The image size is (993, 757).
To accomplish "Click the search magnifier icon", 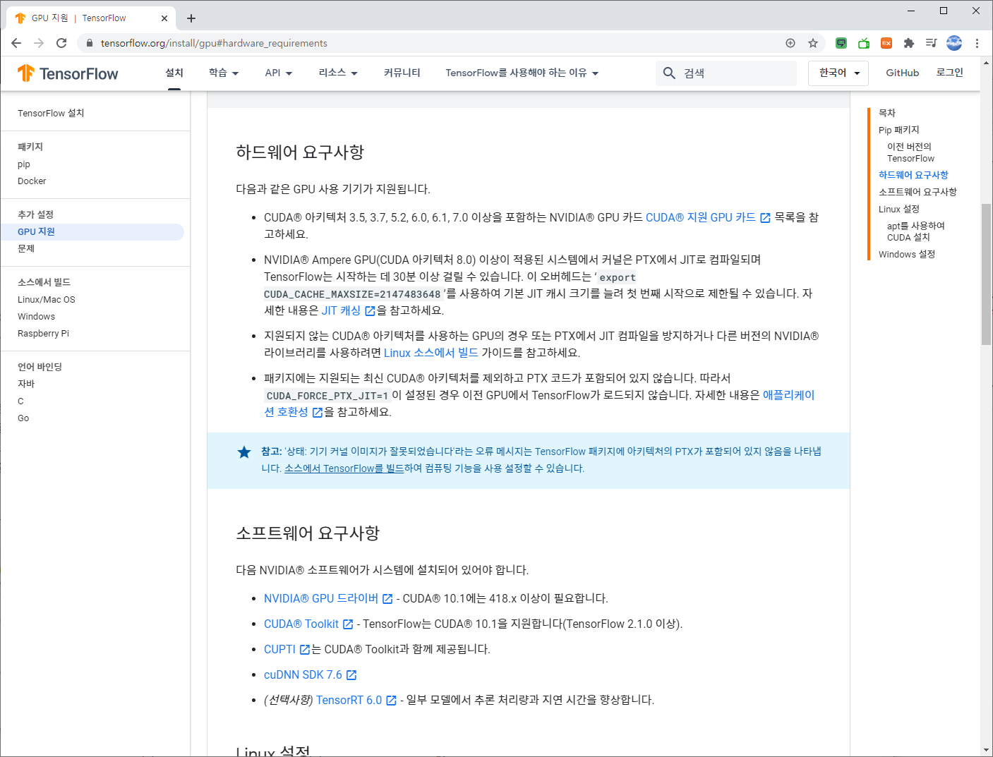I will pyautogui.click(x=669, y=73).
